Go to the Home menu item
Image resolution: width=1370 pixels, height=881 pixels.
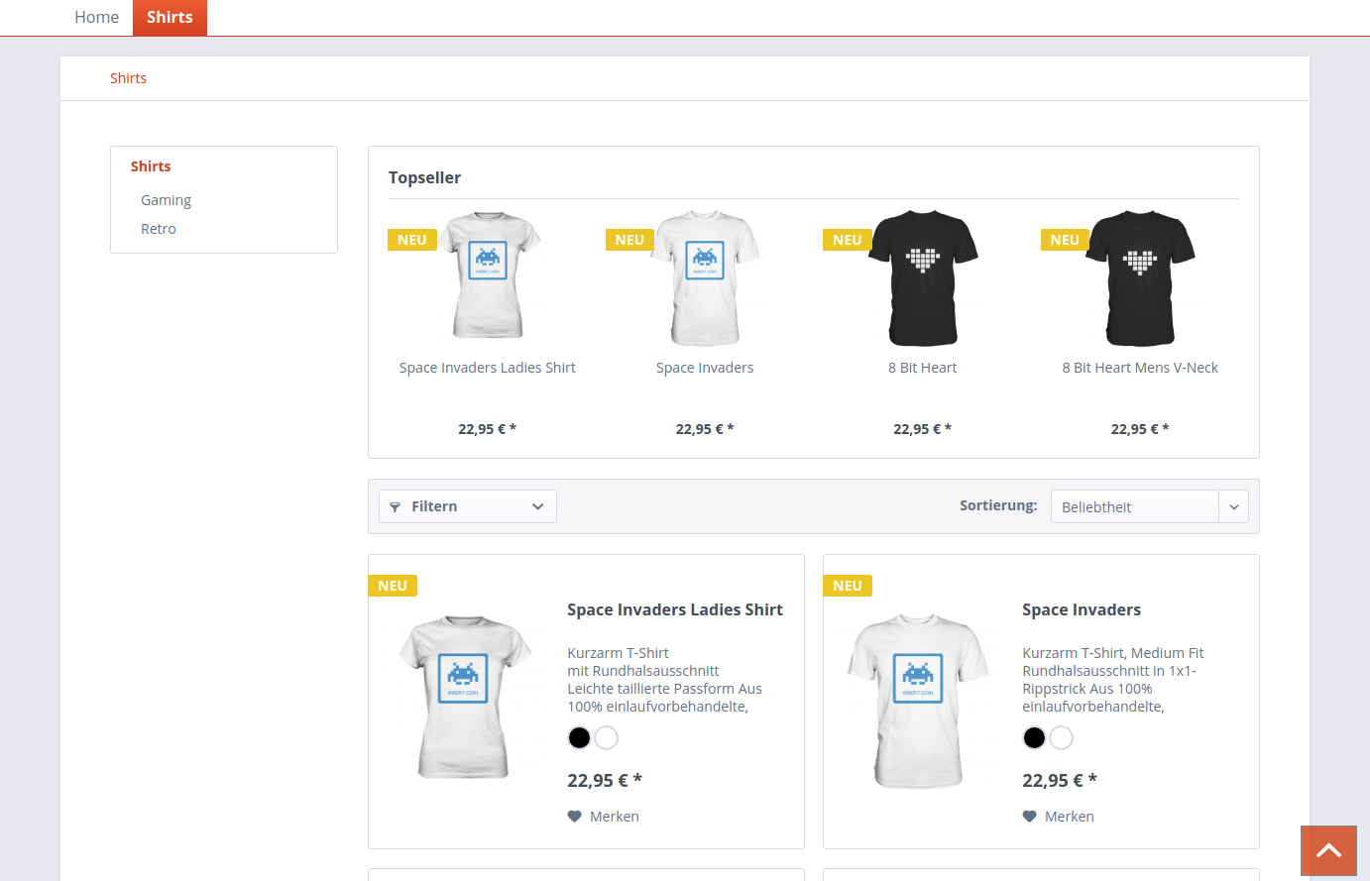coord(96,17)
